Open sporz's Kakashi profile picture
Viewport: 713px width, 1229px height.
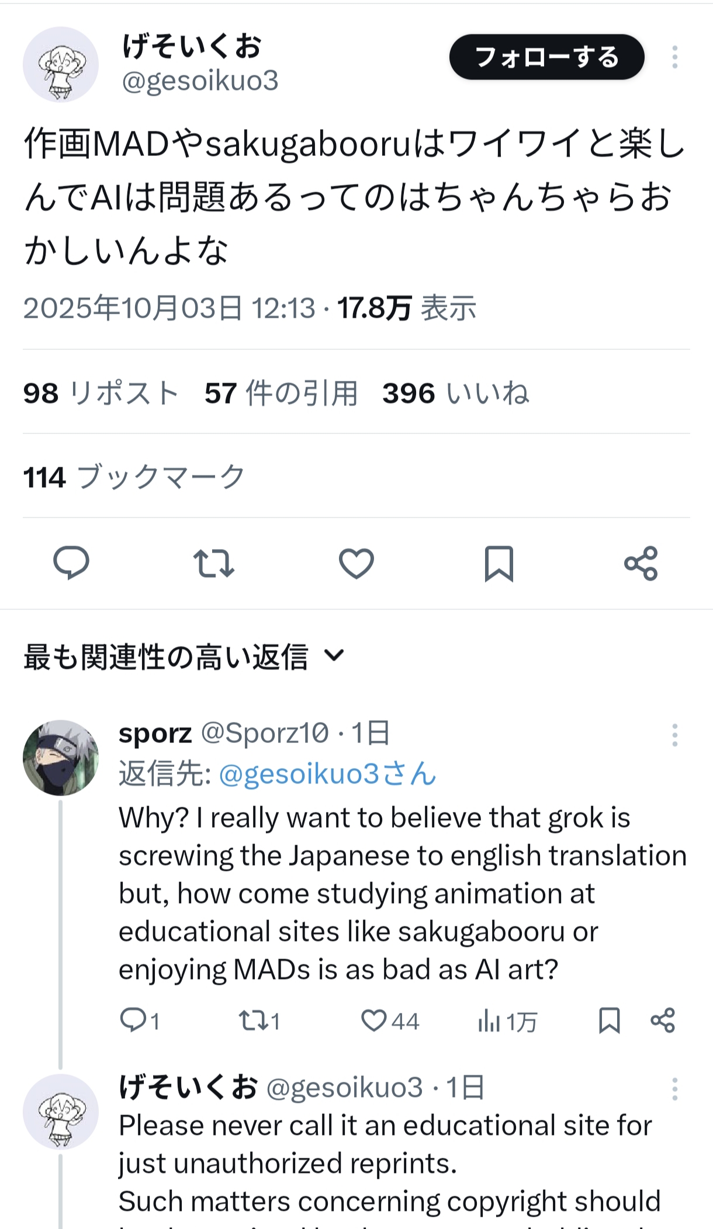click(x=61, y=758)
